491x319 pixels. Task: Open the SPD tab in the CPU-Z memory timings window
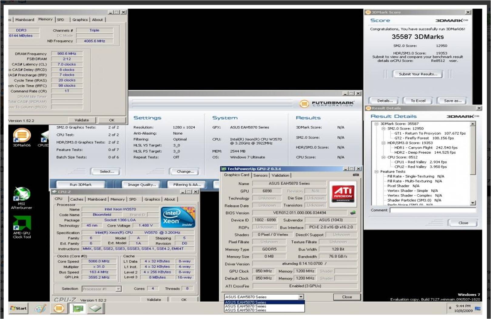point(61,20)
